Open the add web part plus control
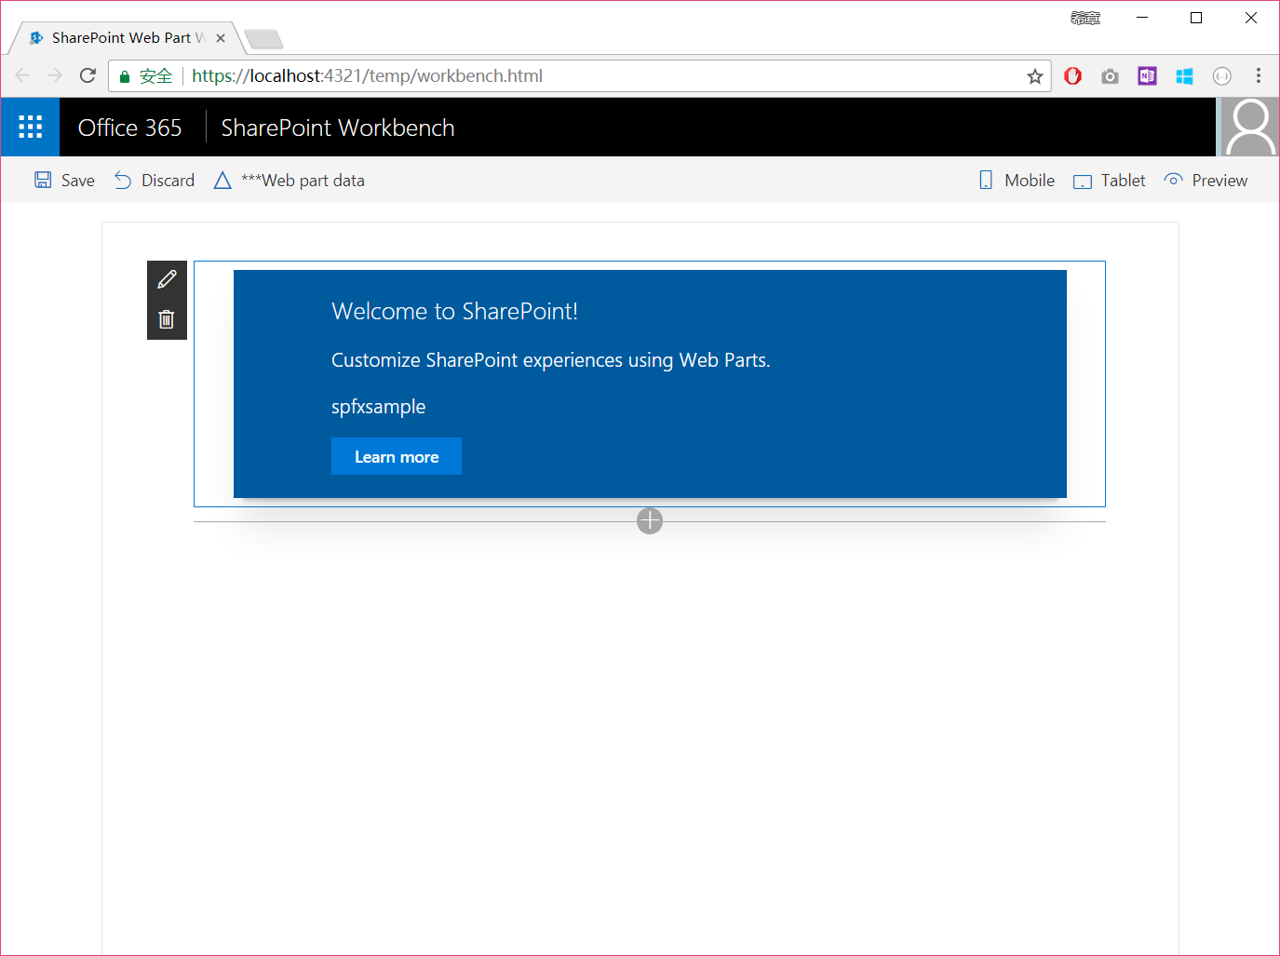Image resolution: width=1280 pixels, height=956 pixels. 649,520
